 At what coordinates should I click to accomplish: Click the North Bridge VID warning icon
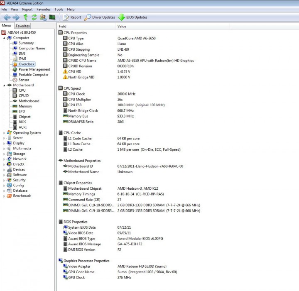tap(65, 77)
